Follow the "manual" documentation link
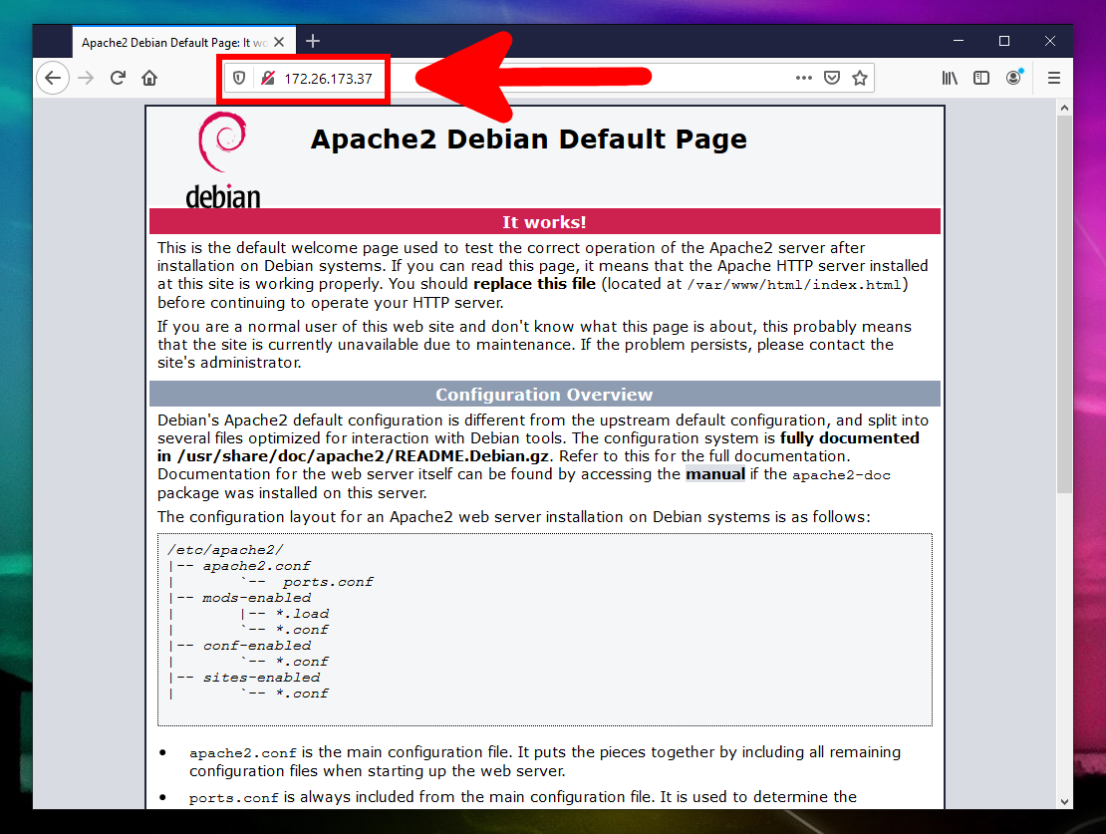 tap(714, 474)
